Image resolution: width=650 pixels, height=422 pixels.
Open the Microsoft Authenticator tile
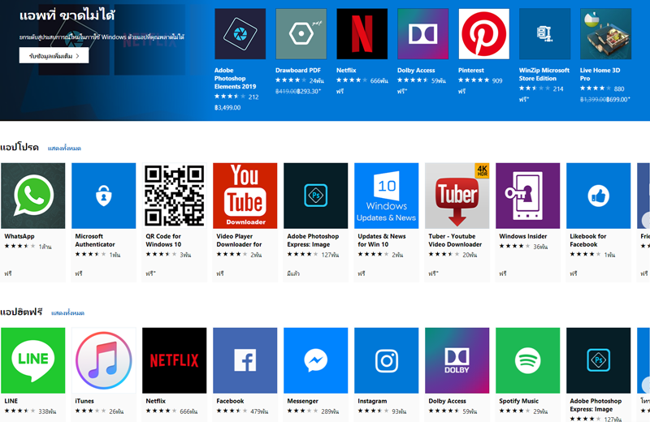[104, 196]
